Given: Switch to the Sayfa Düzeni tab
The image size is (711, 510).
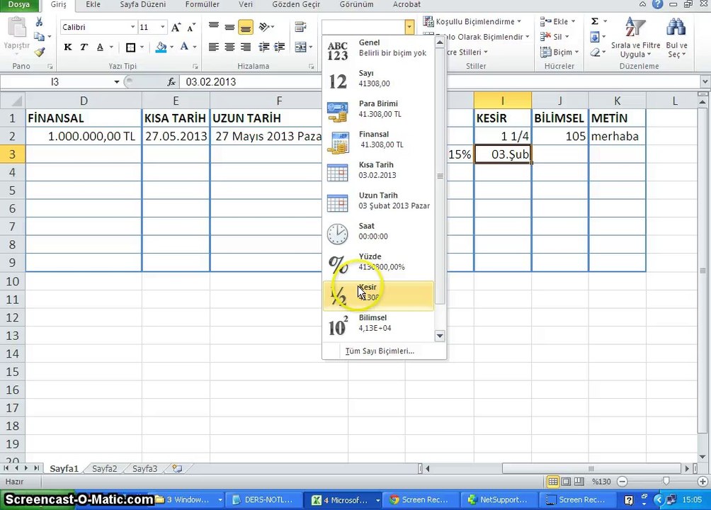Looking at the screenshot, I should [x=143, y=4].
